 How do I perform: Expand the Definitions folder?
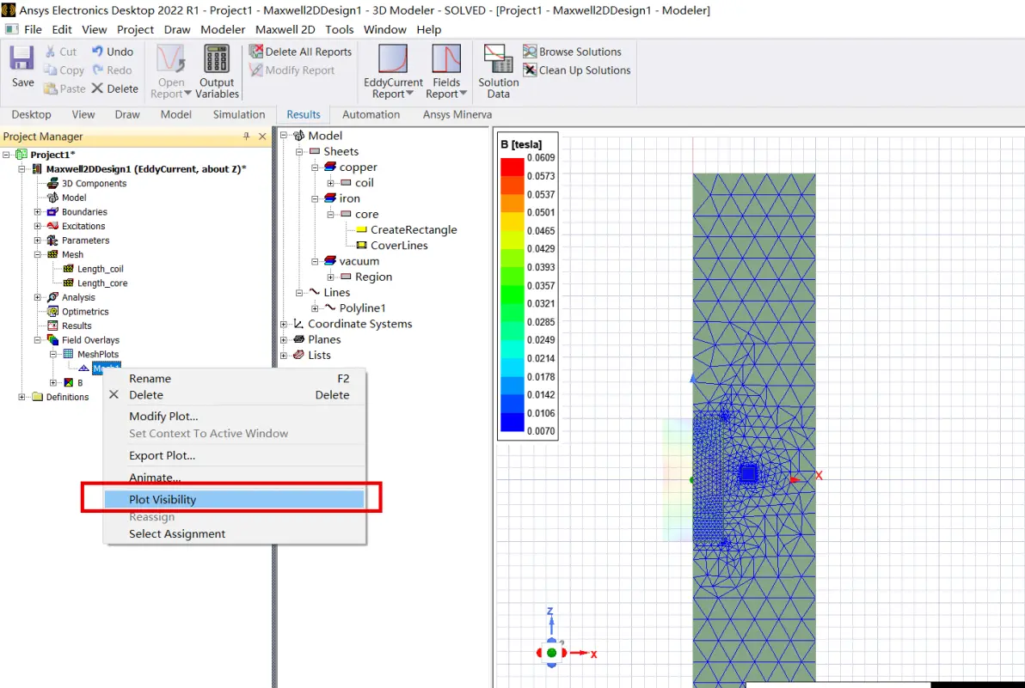click(22, 397)
